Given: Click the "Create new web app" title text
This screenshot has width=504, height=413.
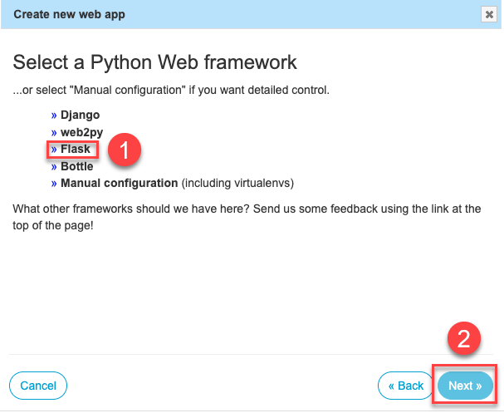Looking at the screenshot, I should click(69, 14).
